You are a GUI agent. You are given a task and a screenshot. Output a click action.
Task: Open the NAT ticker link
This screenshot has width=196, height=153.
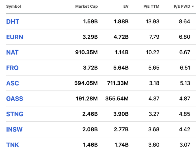point(12,52)
